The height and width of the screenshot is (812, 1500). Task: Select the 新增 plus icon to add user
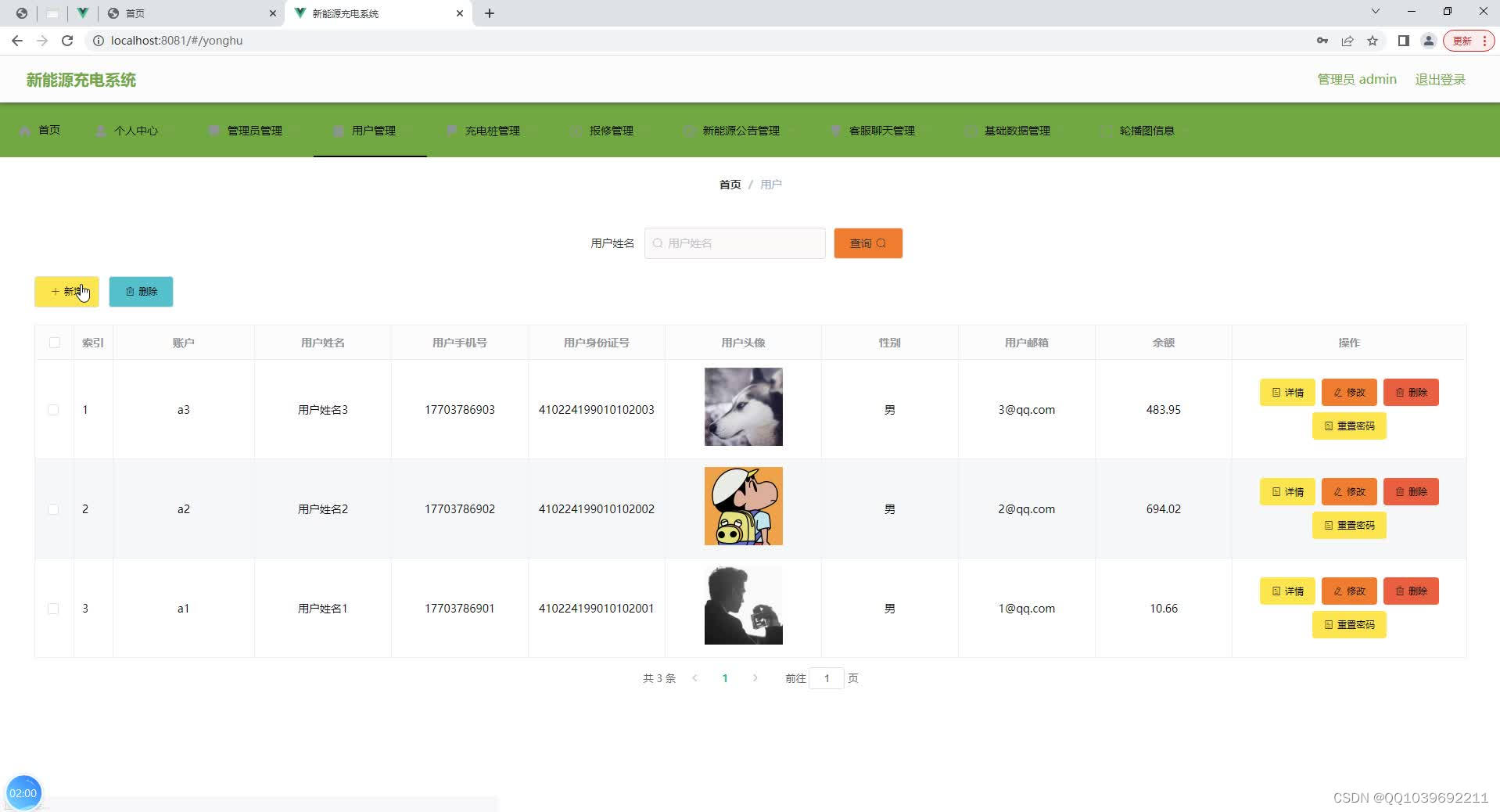tap(55, 291)
